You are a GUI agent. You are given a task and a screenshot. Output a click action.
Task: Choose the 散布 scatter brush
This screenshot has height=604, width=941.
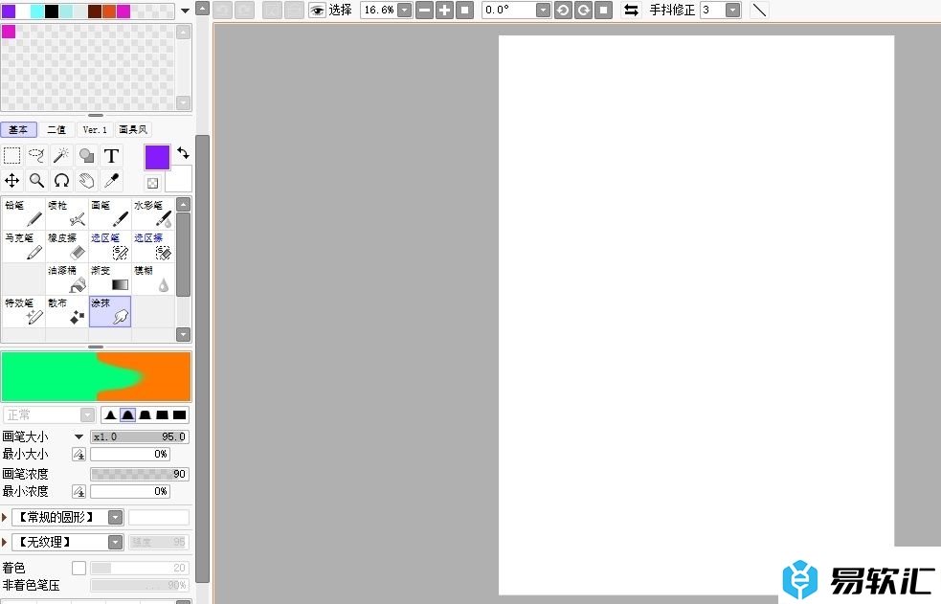67,311
